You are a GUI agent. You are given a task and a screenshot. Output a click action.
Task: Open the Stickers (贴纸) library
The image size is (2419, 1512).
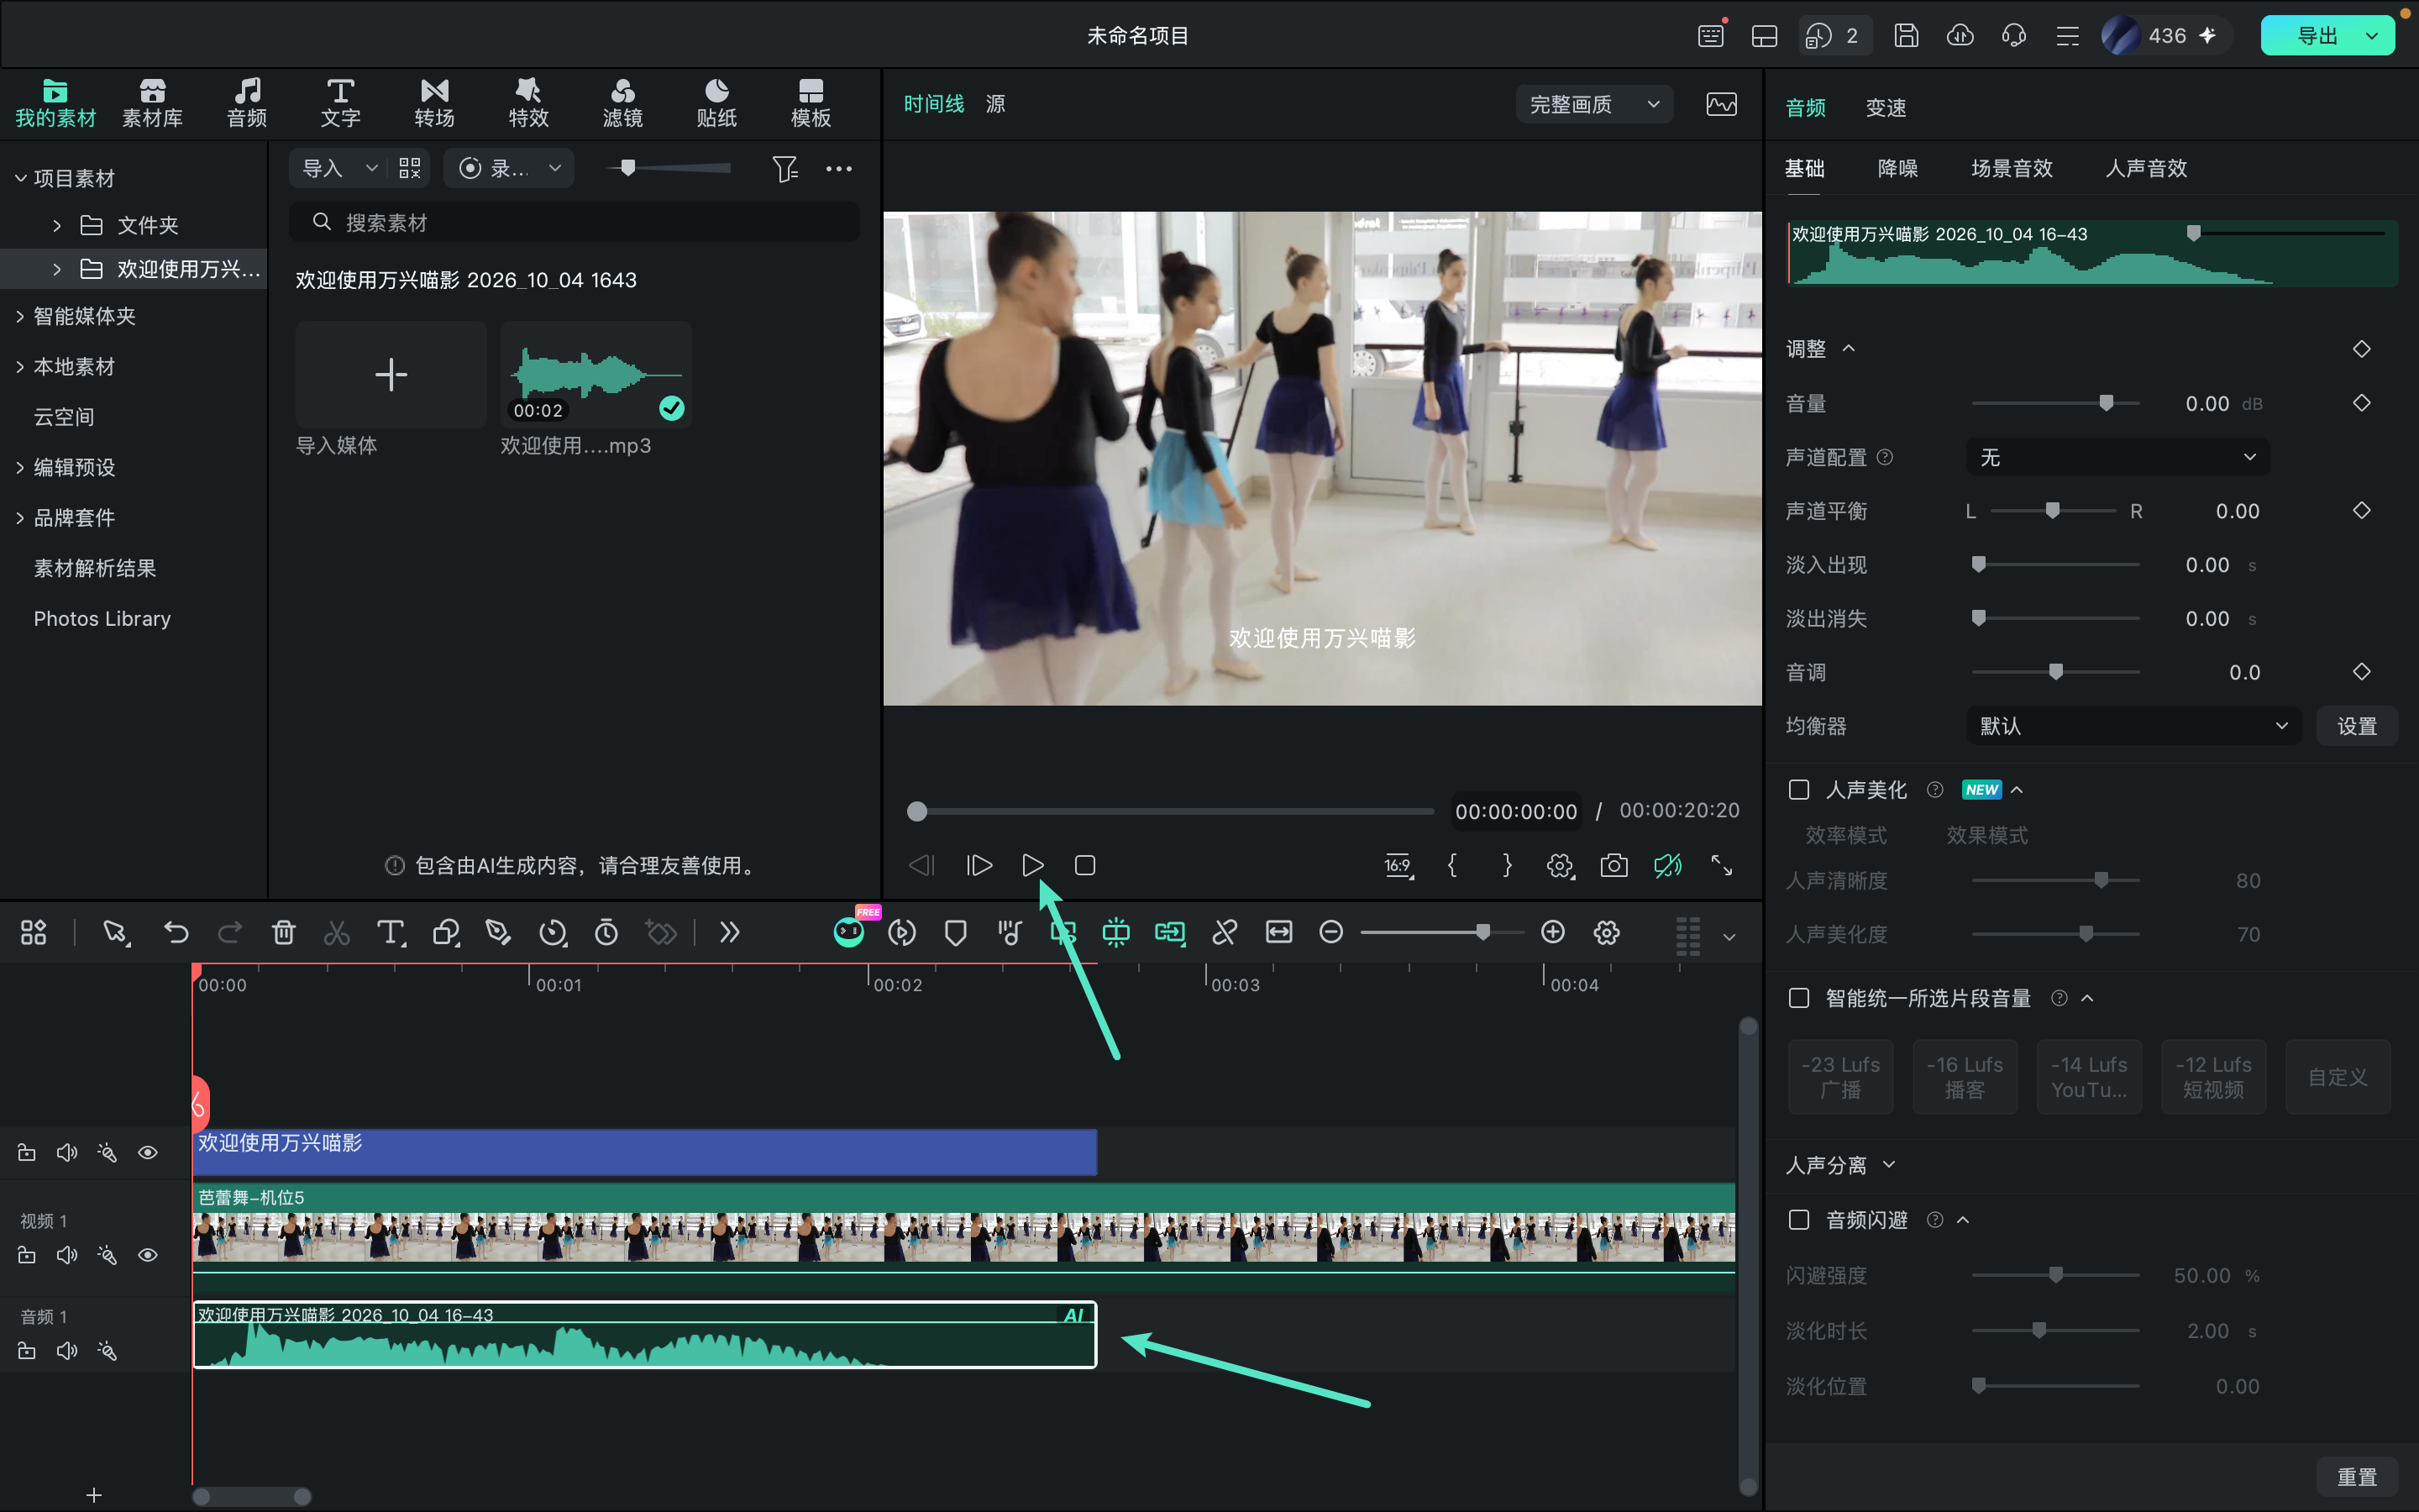(x=716, y=103)
